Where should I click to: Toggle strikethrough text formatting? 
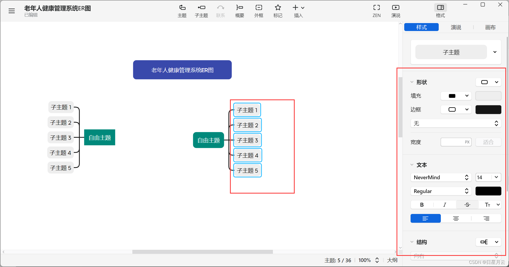[467, 205]
